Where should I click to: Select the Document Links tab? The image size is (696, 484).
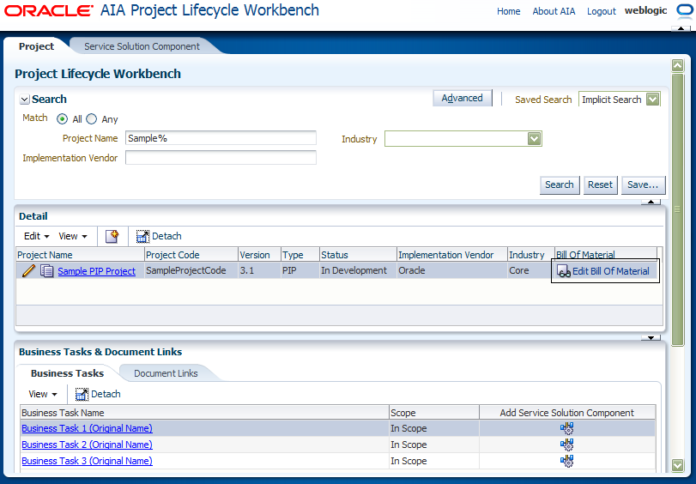(x=166, y=373)
